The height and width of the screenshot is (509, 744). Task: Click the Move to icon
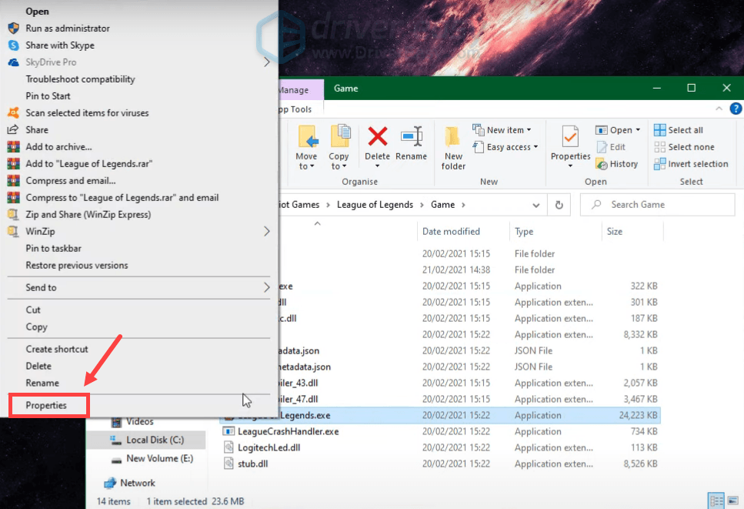[306, 146]
